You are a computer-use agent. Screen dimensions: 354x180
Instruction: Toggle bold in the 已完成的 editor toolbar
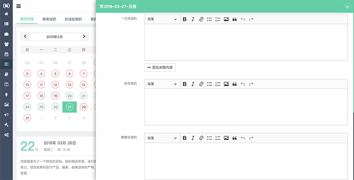coord(185,19)
